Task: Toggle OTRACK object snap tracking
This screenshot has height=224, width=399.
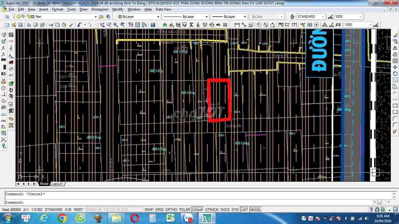Action: pyautogui.click(x=212, y=210)
